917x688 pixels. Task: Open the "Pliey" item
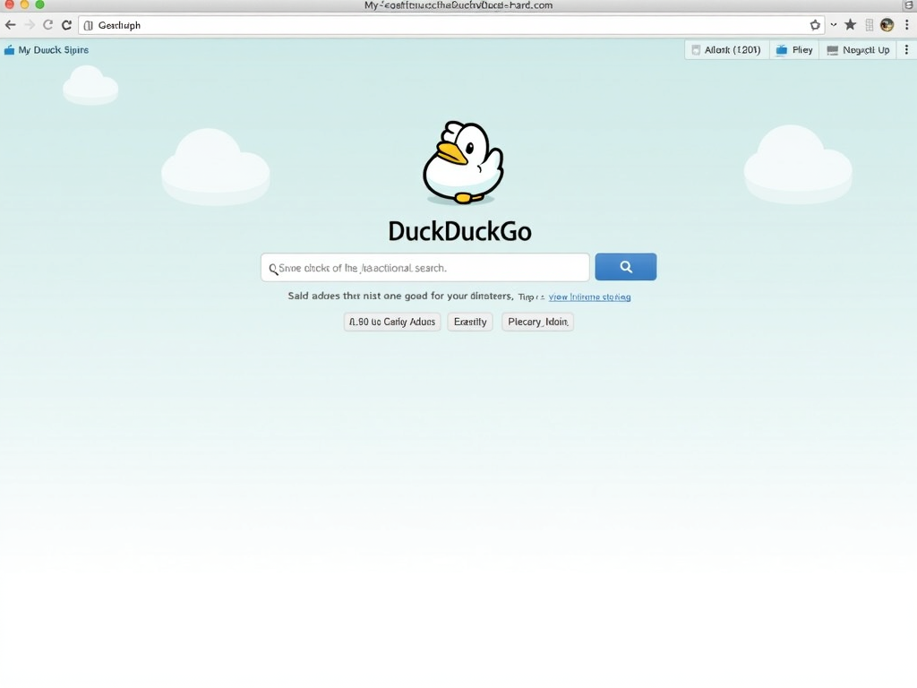794,50
